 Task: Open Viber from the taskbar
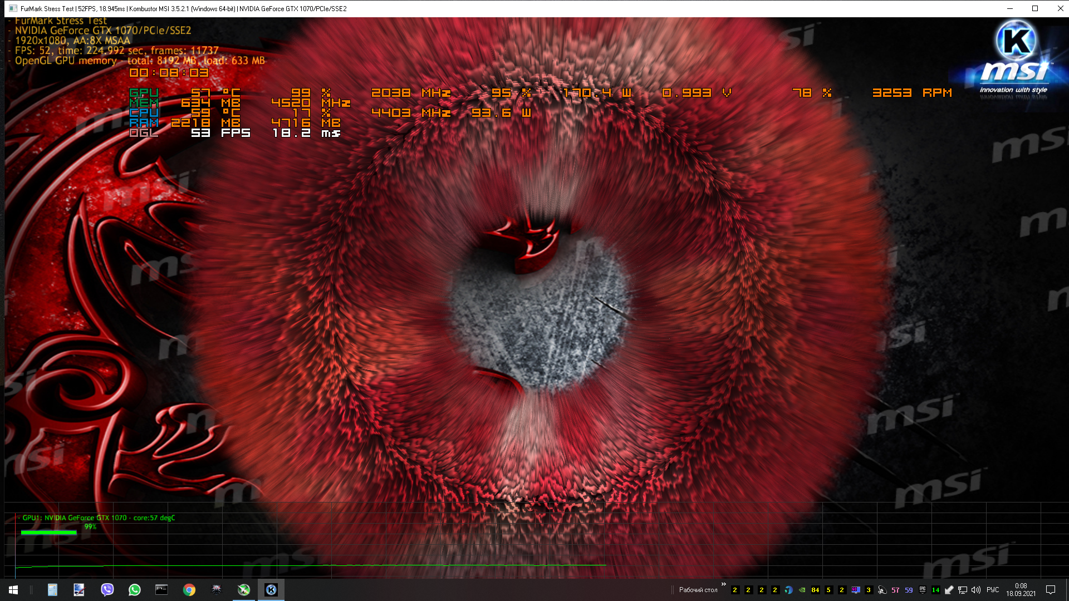[107, 590]
